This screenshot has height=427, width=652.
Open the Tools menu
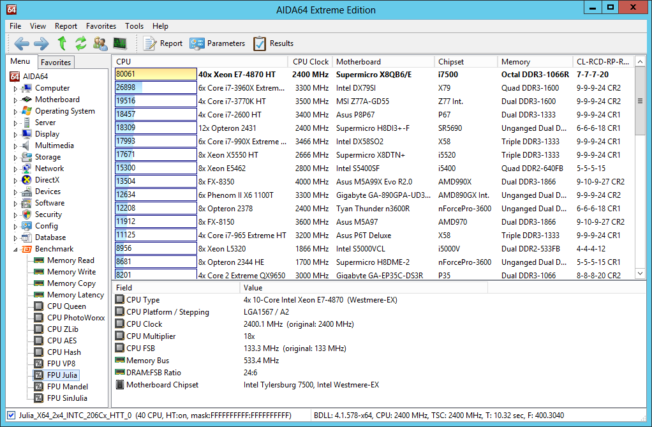click(x=134, y=26)
